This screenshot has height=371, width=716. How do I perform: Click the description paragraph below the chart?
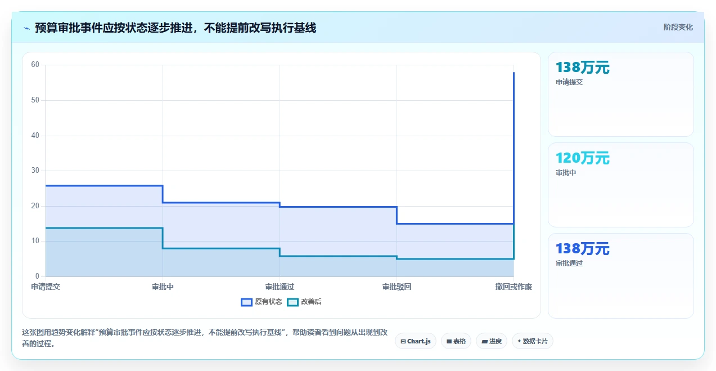pos(204,338)
